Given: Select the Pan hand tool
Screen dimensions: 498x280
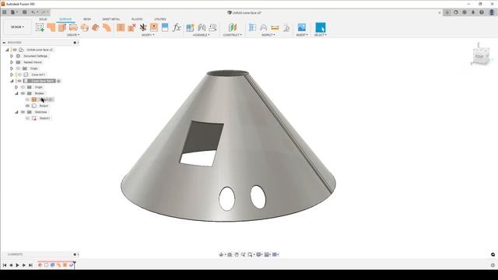Looking at the screenshot, I should [x=237, y=254].
